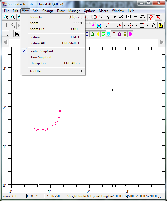Toggle layer 8 button

click(119, 34)
